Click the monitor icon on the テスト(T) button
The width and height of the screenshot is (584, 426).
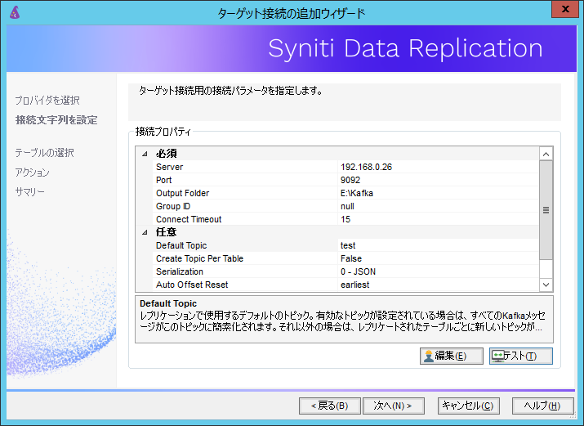tap(497, 356)
